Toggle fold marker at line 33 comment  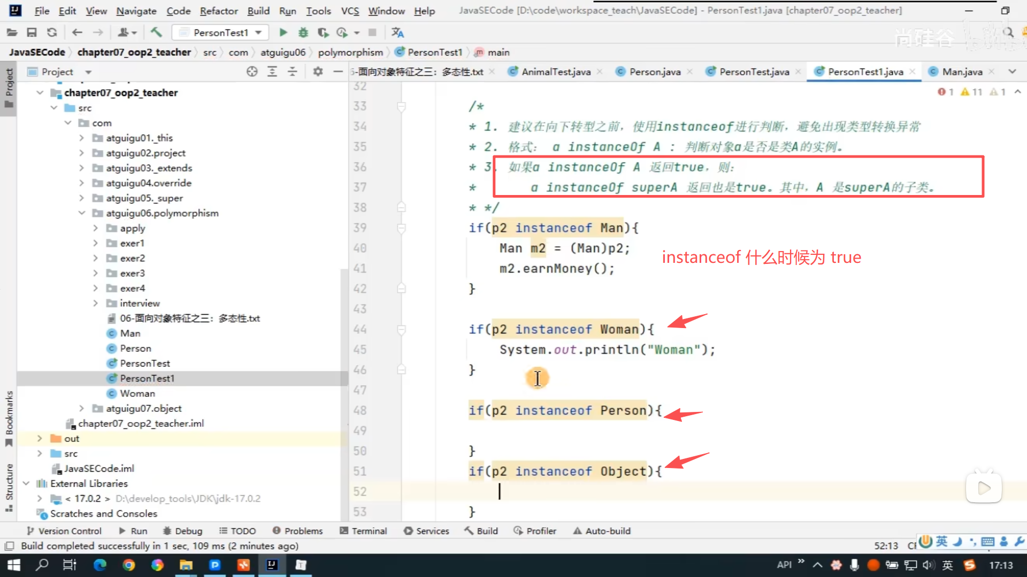(x=401, y=106)
